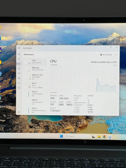Click the L2 cache value 14.0 MB
Viewport: 126px width, 168px height.
(x=90, y=109)
